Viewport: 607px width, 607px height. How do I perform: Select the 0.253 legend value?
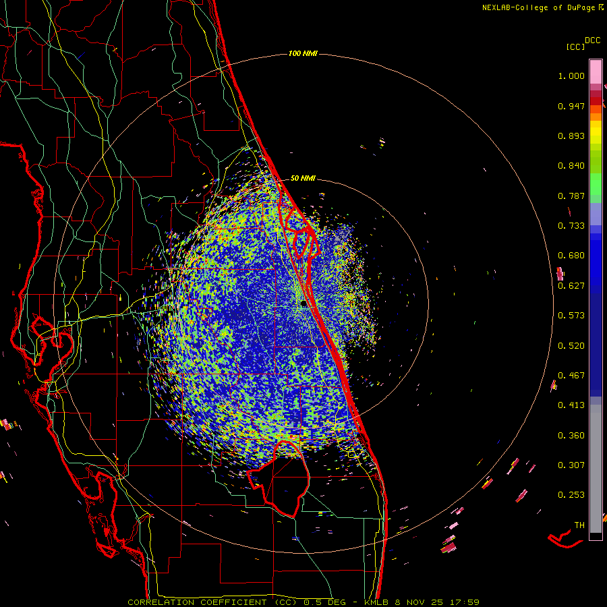pyautogui.click(x=571, y=495)
